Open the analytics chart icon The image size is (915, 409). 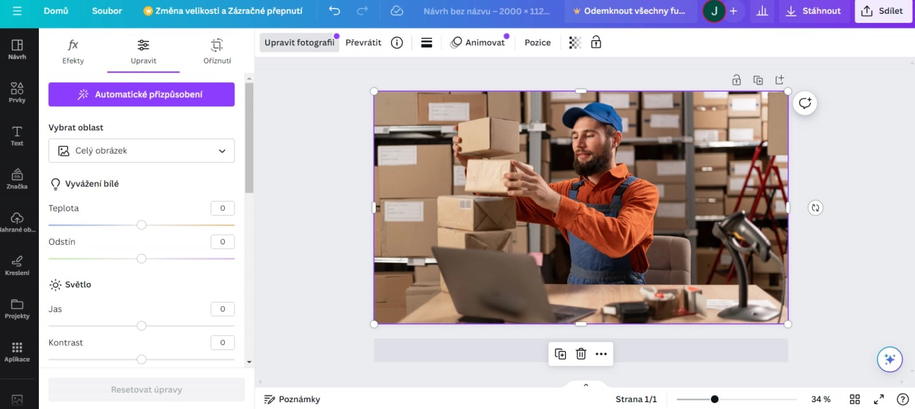(x=762, y=11)
